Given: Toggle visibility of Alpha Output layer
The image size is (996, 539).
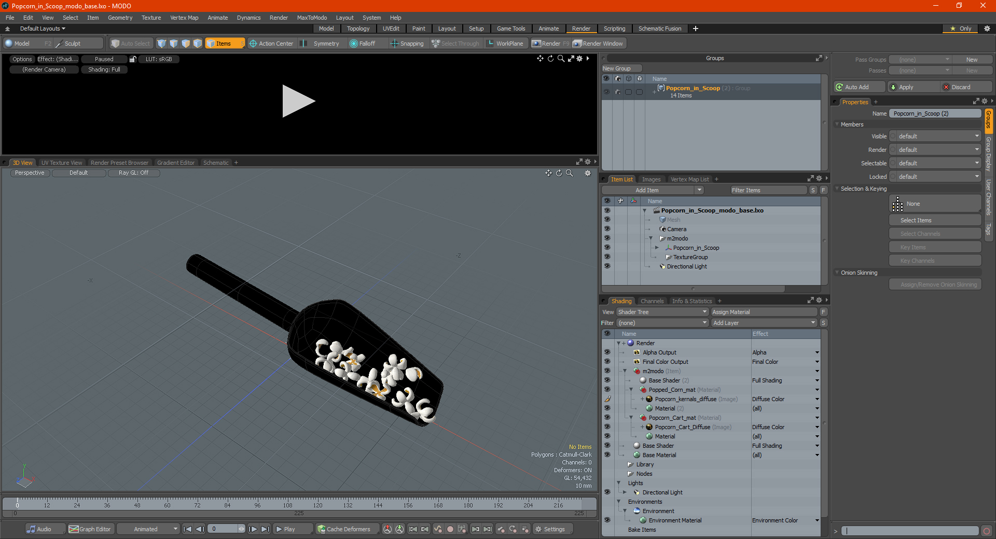Looking at the screenshot, I should tap(607, 352).
